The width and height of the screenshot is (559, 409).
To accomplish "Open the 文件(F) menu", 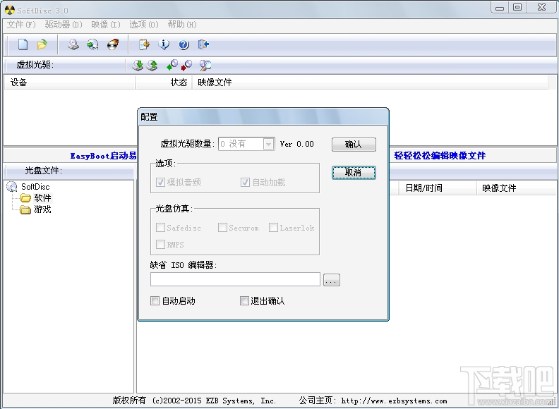I will click(21, 25).
